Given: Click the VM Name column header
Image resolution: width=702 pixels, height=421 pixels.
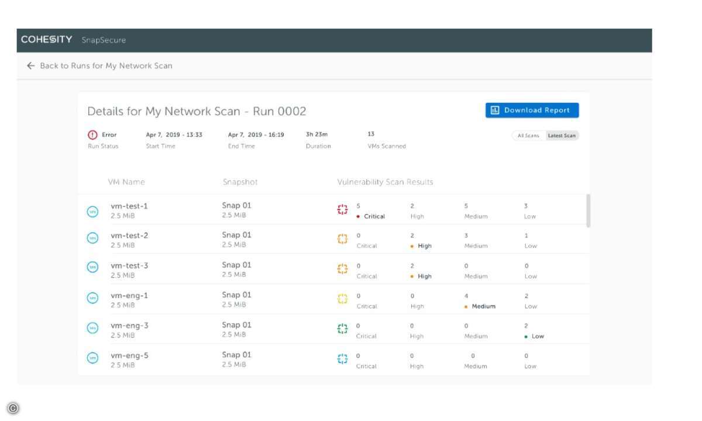Looking at the screenshot, I should pyautogui.click(x=126, y=182).
